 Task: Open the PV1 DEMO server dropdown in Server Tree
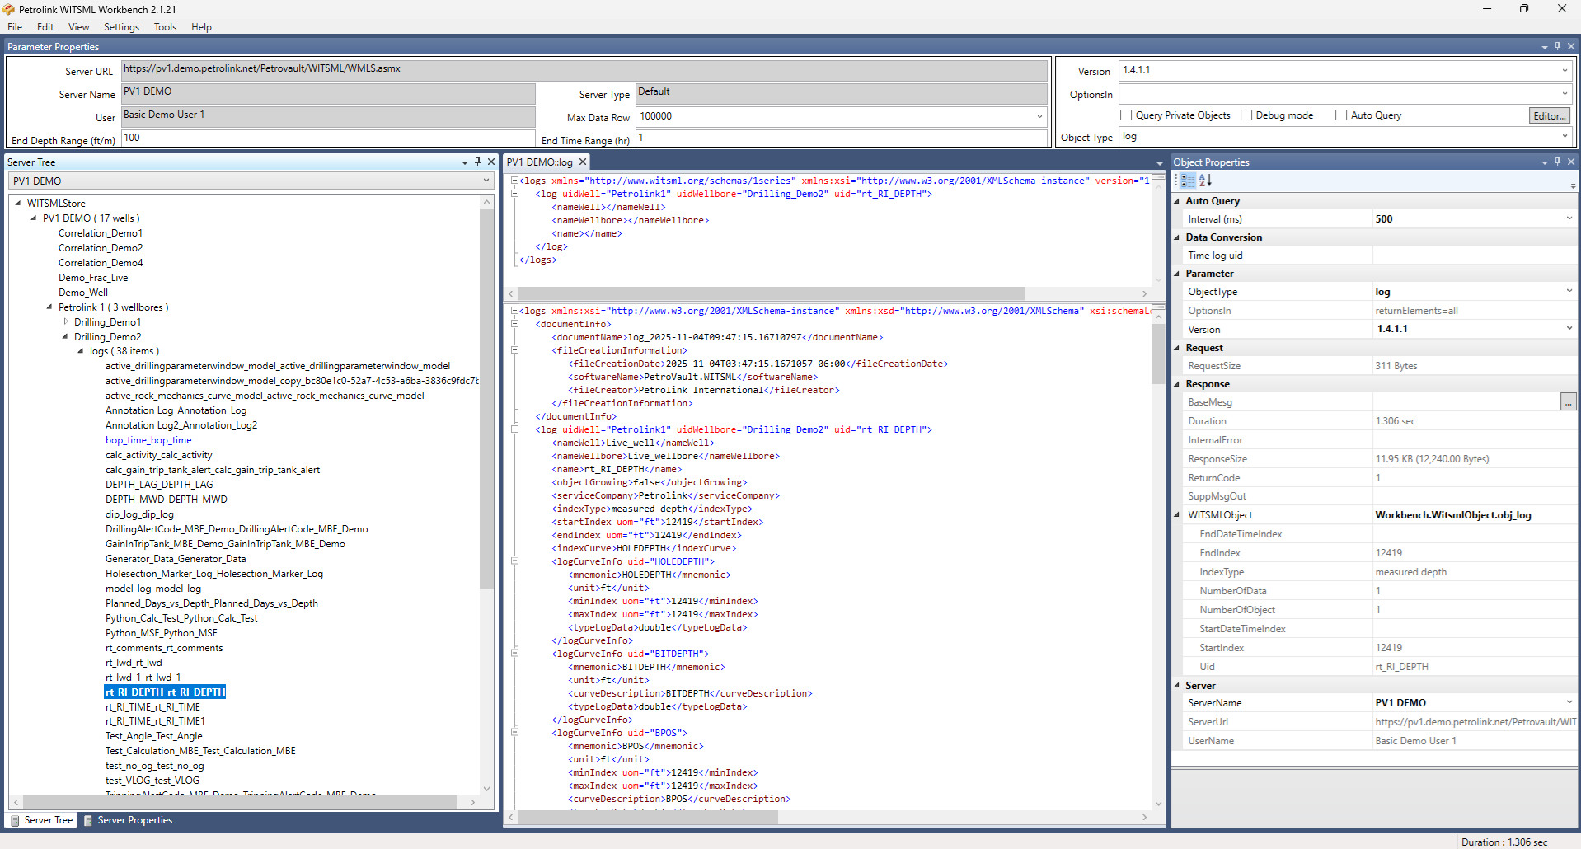[486, 181]
